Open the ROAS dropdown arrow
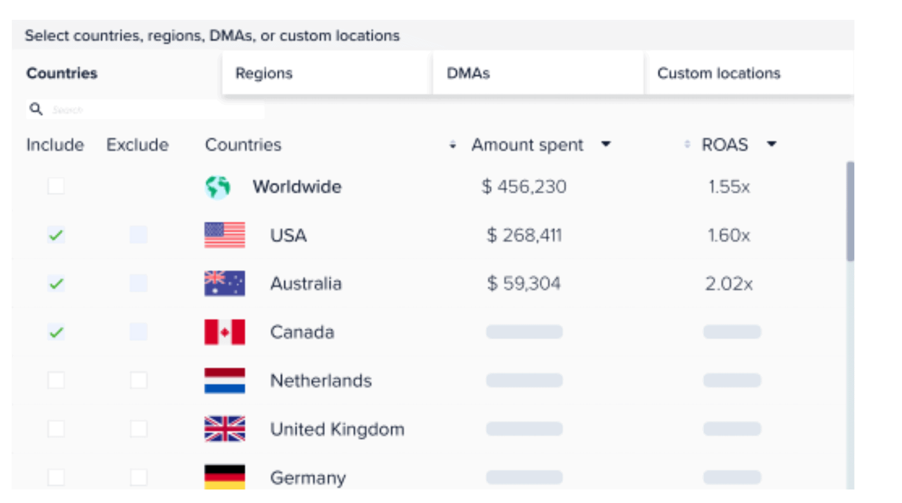902x503 pixels. point(772,144)
